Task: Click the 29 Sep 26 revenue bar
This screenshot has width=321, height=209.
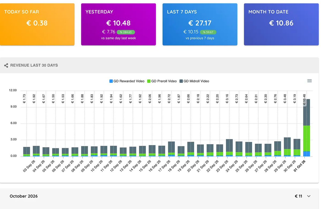Action: (287, 147)
